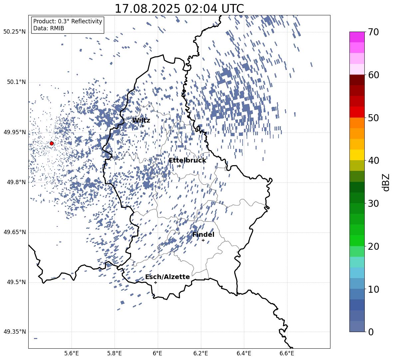Click the 10 dBZ colorbar tick label

[373, 289]
